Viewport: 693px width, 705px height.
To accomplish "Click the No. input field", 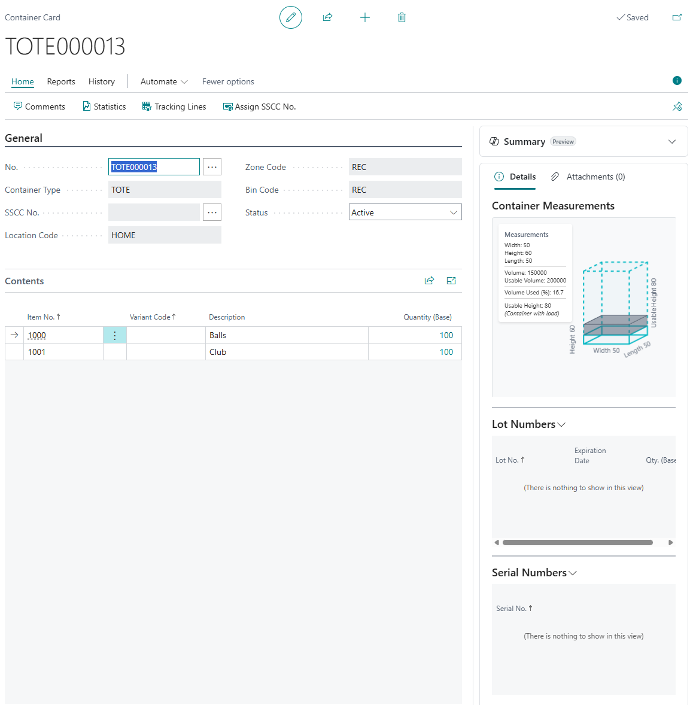I will pos(154,167).
